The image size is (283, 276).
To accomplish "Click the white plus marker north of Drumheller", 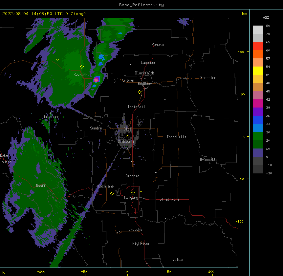I will pyautogui.click(x=201, y=123).
